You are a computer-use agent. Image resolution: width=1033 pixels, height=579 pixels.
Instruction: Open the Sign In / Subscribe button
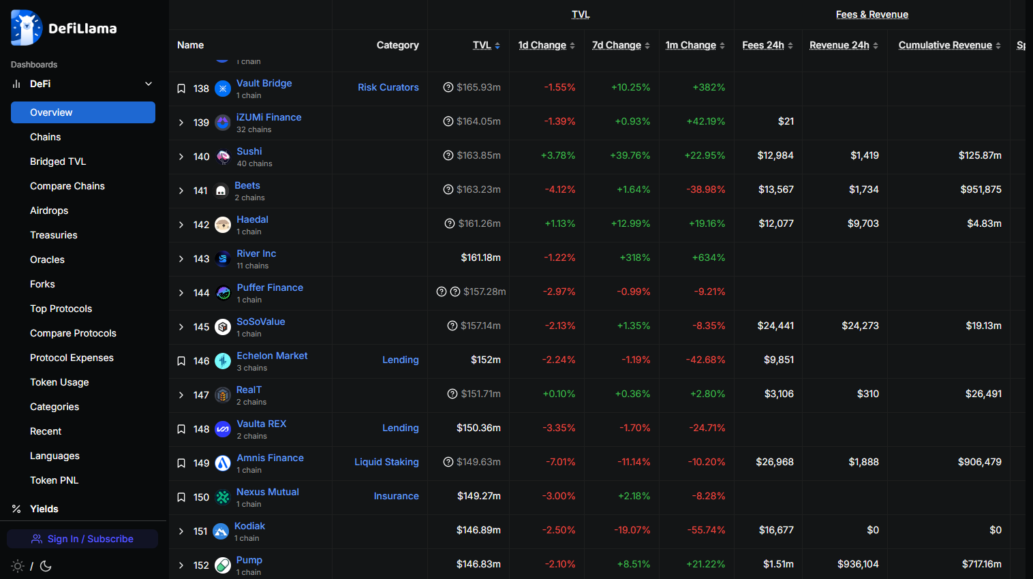82,539
